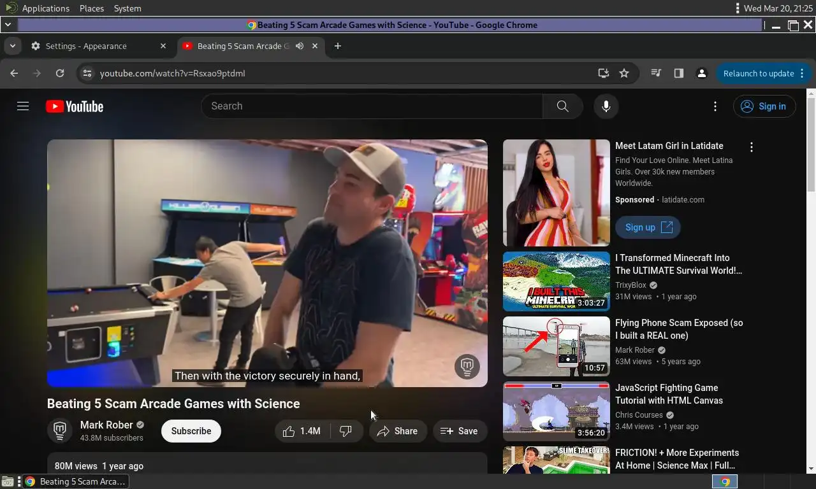Open Mark Rober channel name link
Screen dimensions: 816x489
click(x=106, y=425)
